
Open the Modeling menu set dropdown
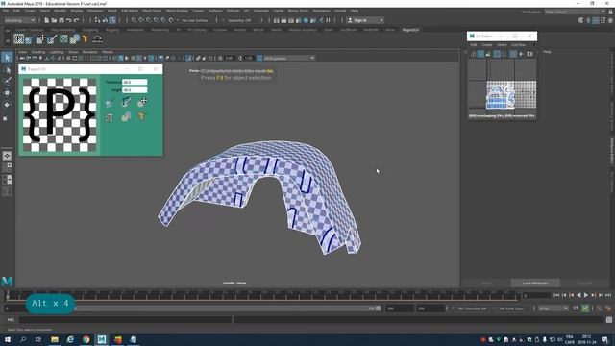19,20
